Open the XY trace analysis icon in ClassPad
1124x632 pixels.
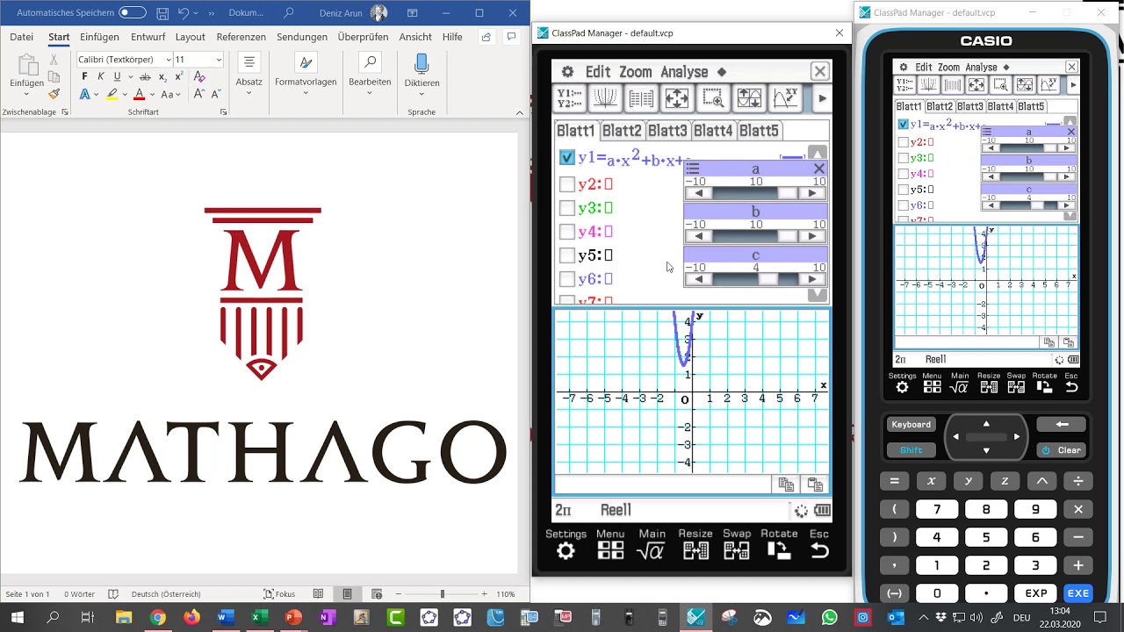tap(785, 99)
